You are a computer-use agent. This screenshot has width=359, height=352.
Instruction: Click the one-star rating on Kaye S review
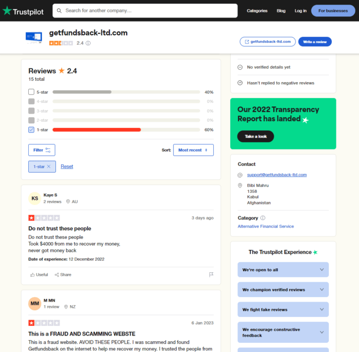click(x=44, y=218)
